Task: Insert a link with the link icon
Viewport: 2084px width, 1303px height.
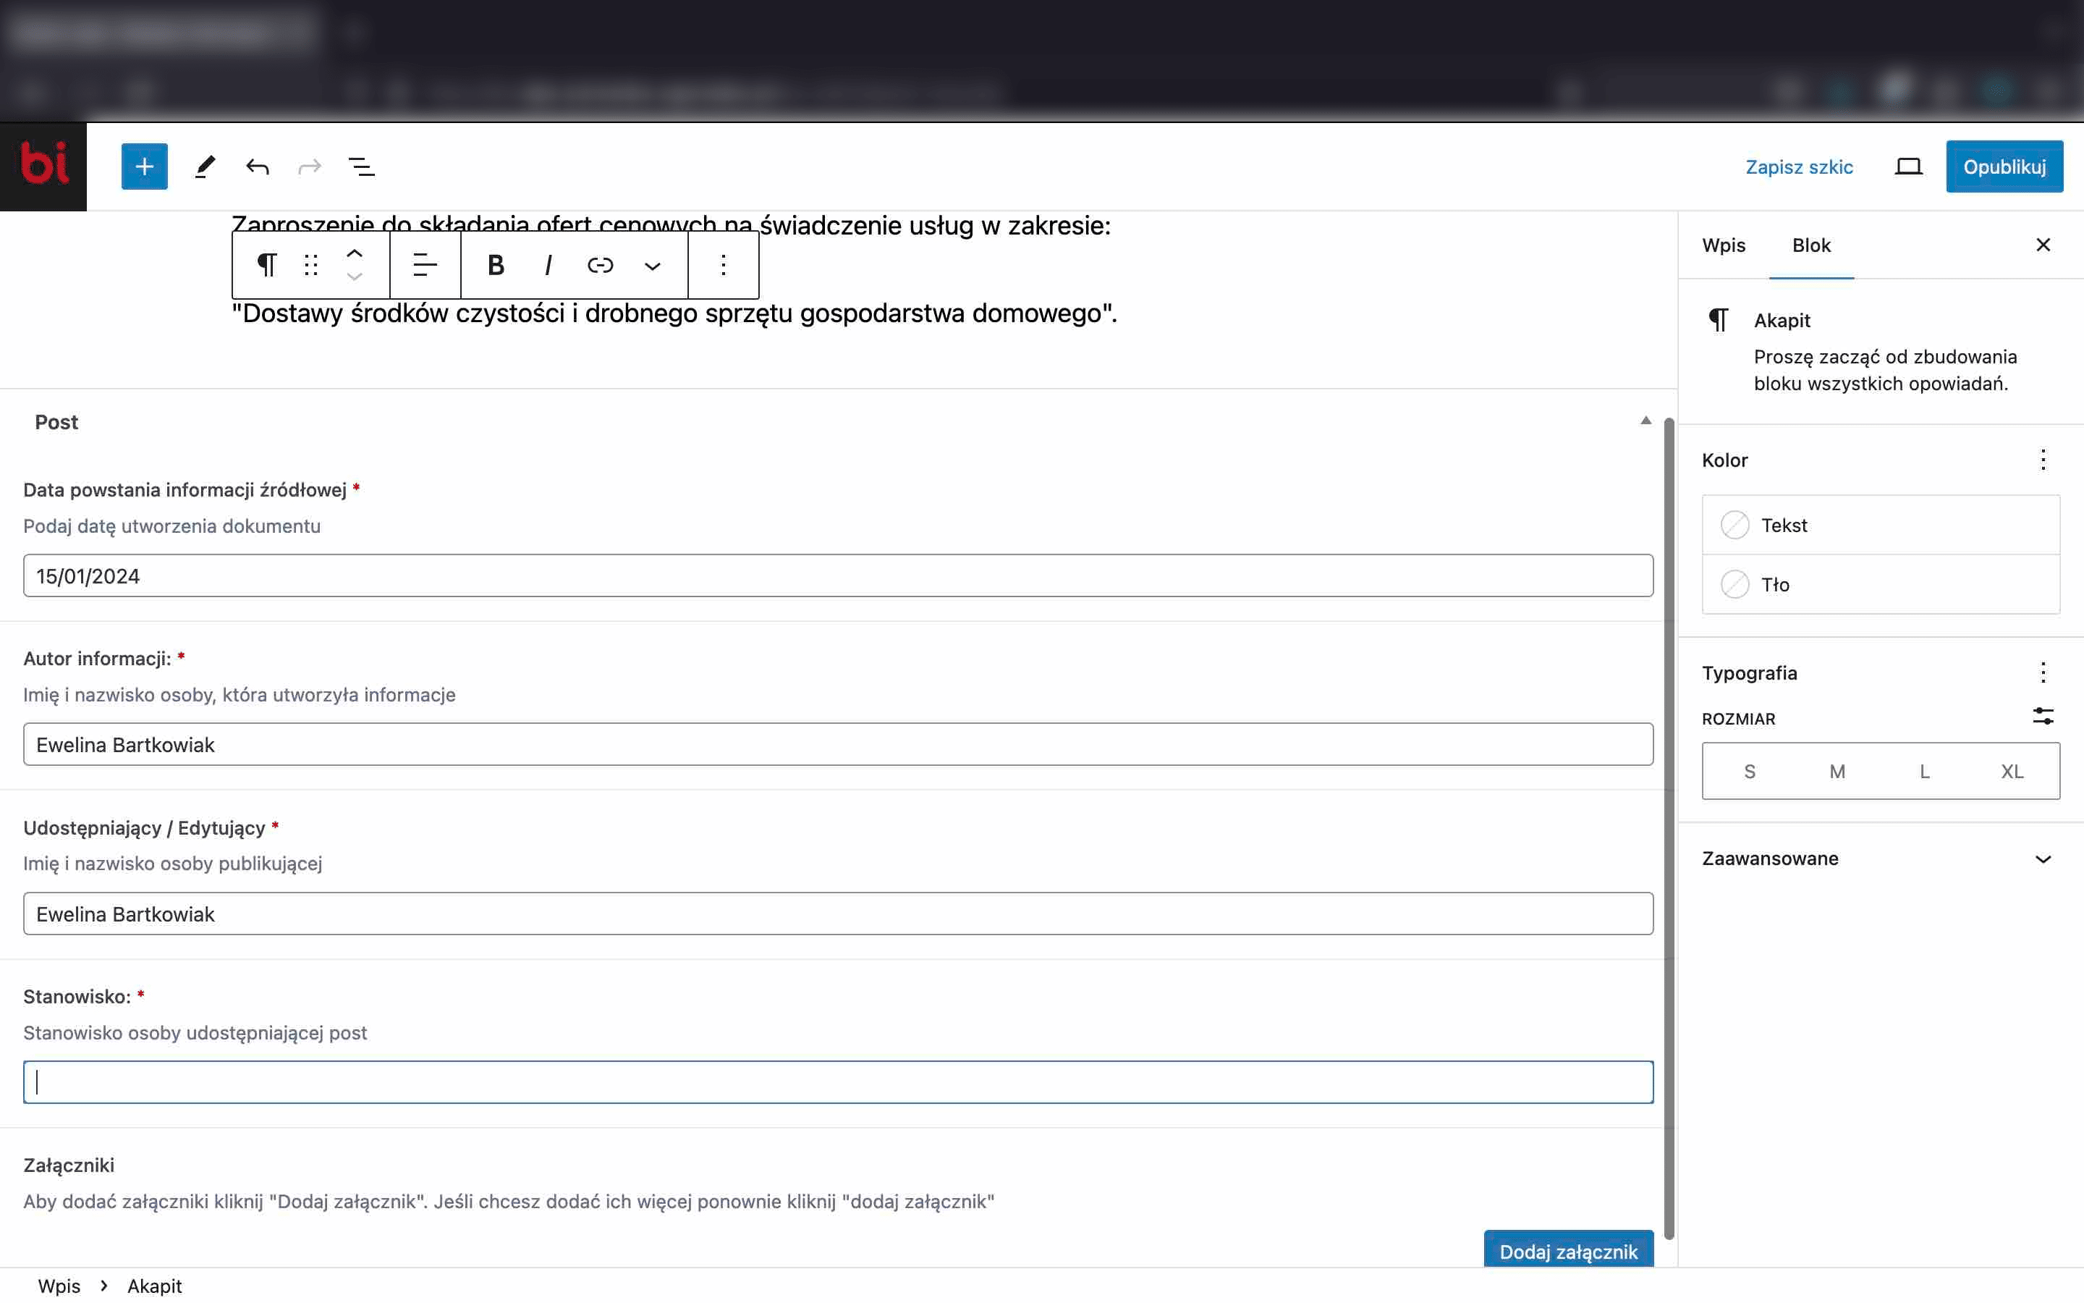Action: pos(600,264)
